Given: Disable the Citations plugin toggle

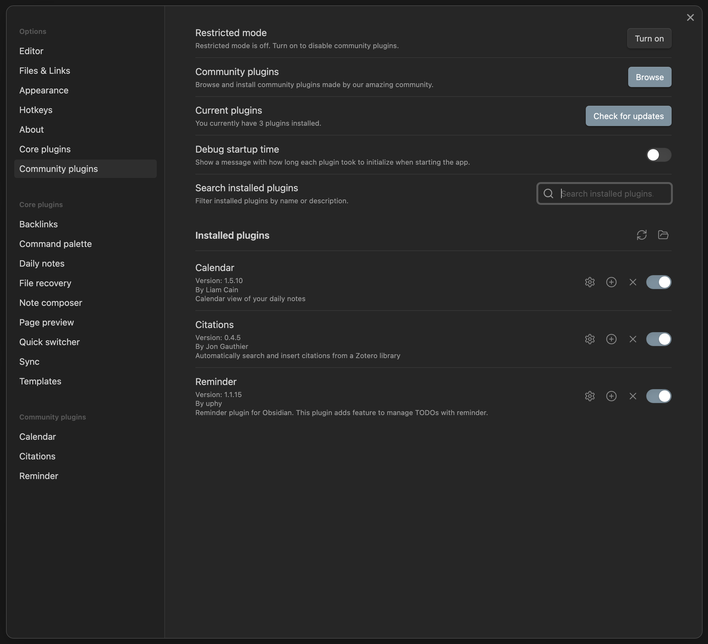Looking at the screenshot, I should (x=659, y=339).
